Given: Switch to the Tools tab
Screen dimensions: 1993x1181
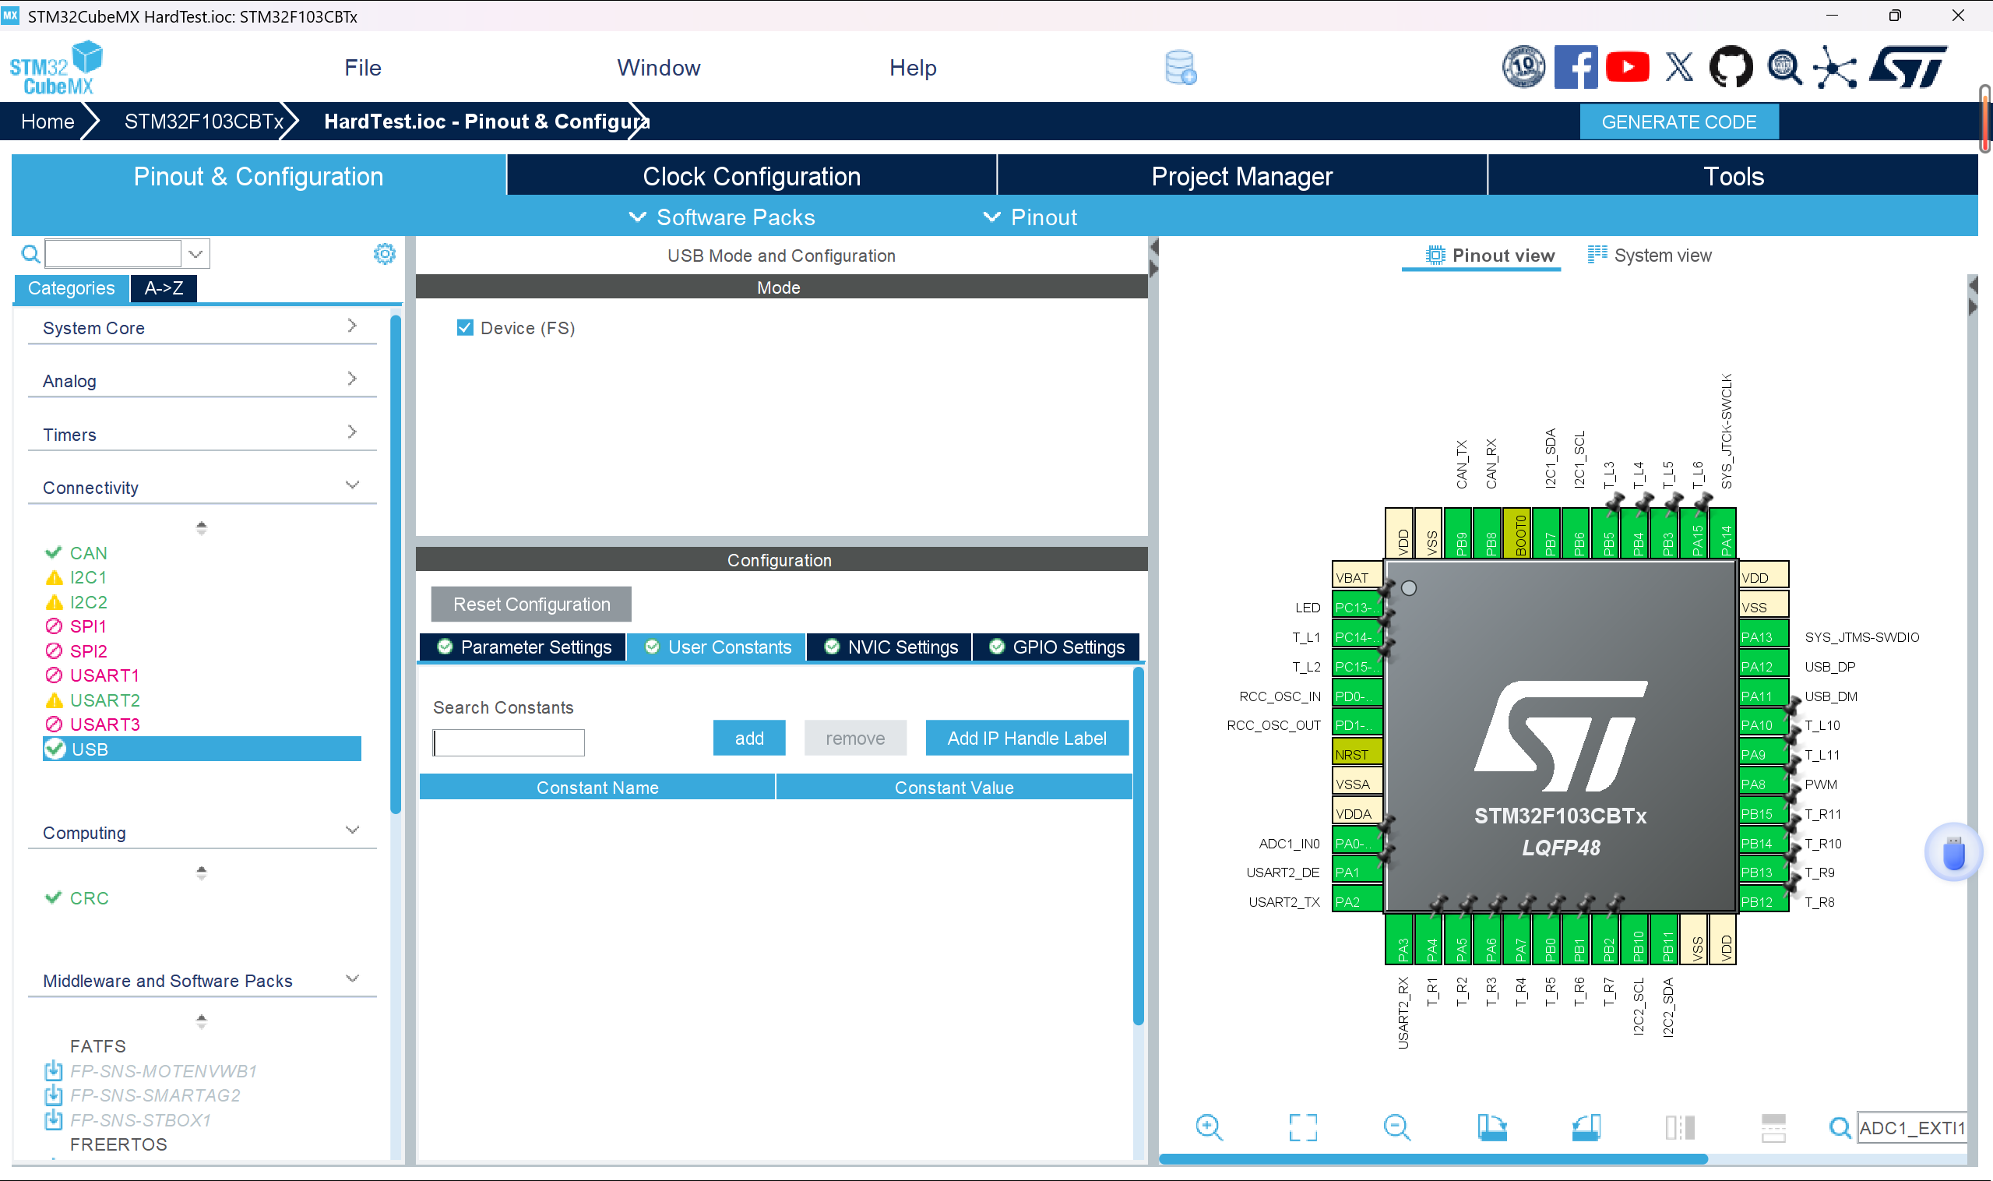Looking at the screenshot, I should pos(1733,176).
